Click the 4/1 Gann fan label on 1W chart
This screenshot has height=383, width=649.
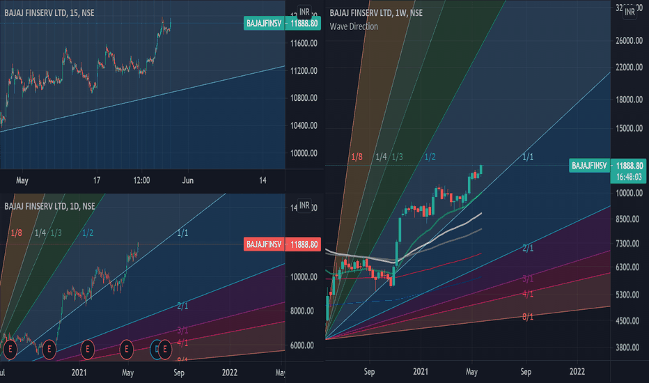coord(528,294)
